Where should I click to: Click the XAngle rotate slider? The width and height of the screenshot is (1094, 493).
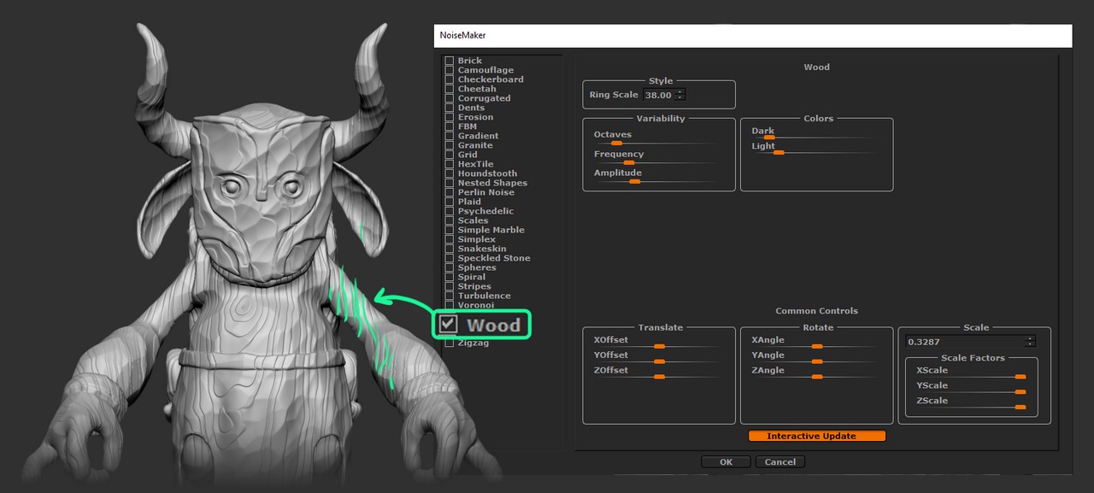click(x=817, y=346)
